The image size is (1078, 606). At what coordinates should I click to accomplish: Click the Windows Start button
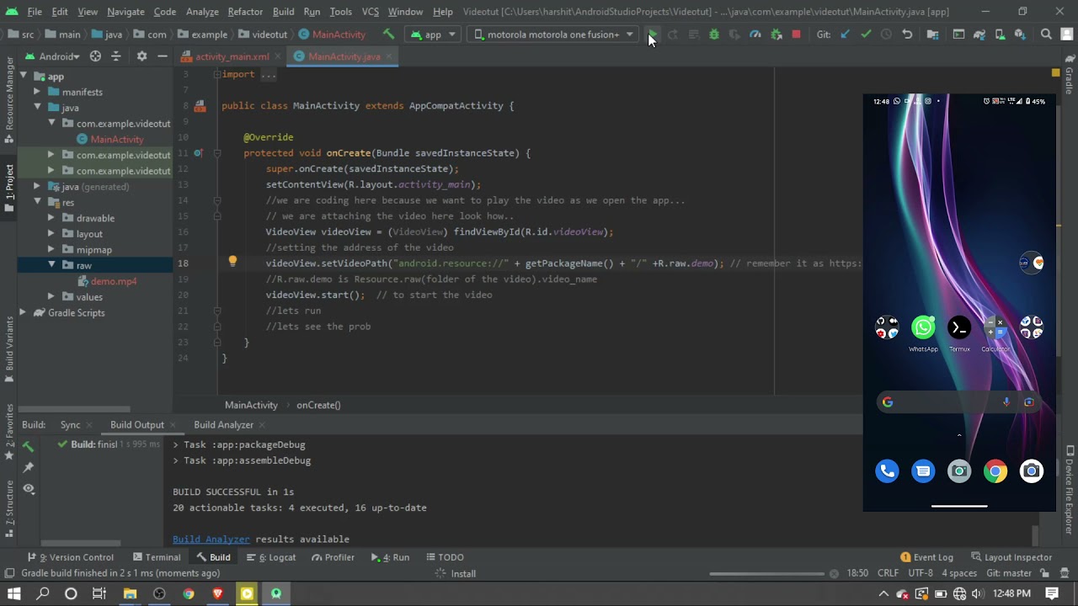tap(13, 593)
